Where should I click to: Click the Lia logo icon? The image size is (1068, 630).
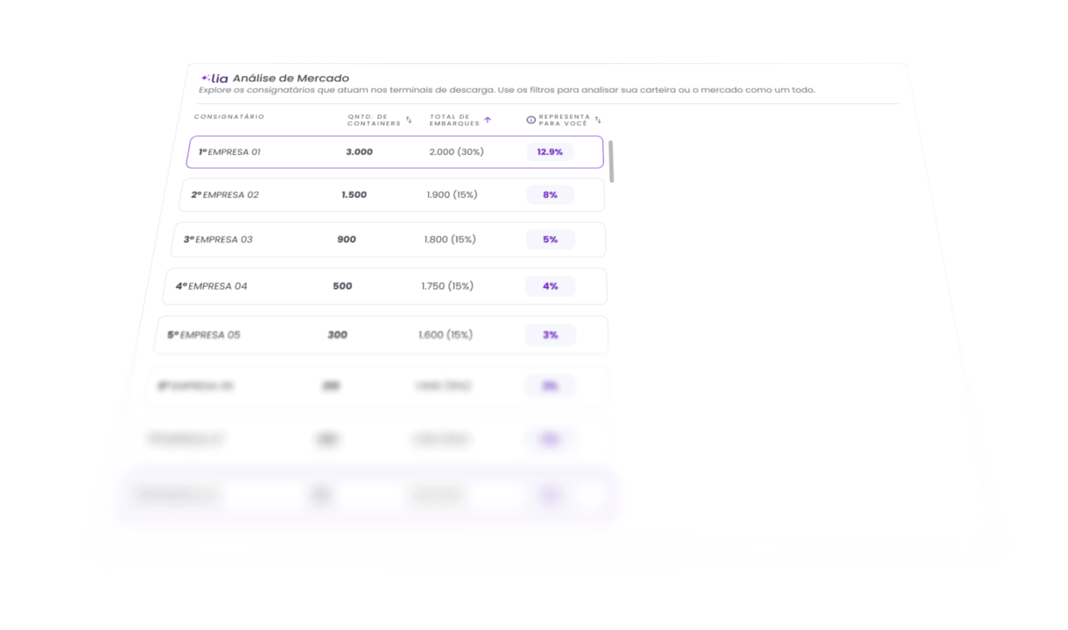click(x=214, y=78)
